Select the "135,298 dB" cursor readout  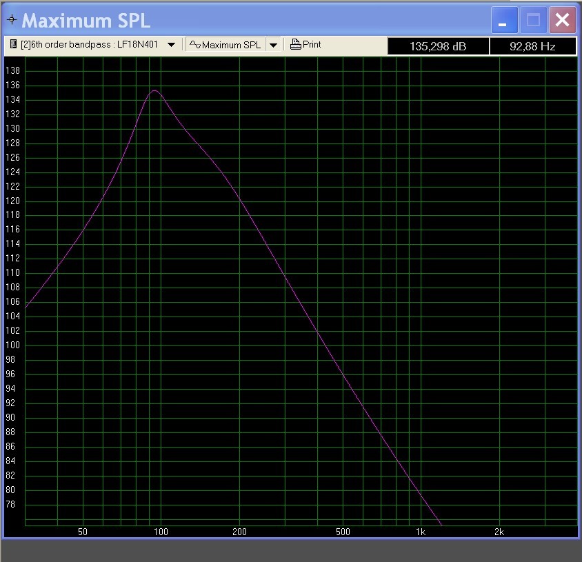tap(438, 46)
